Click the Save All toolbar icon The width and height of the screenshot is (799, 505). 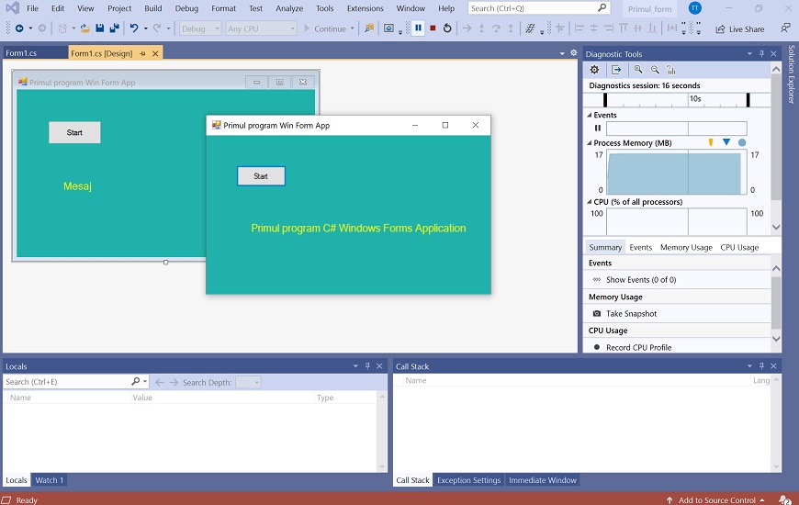click(114, 28)
